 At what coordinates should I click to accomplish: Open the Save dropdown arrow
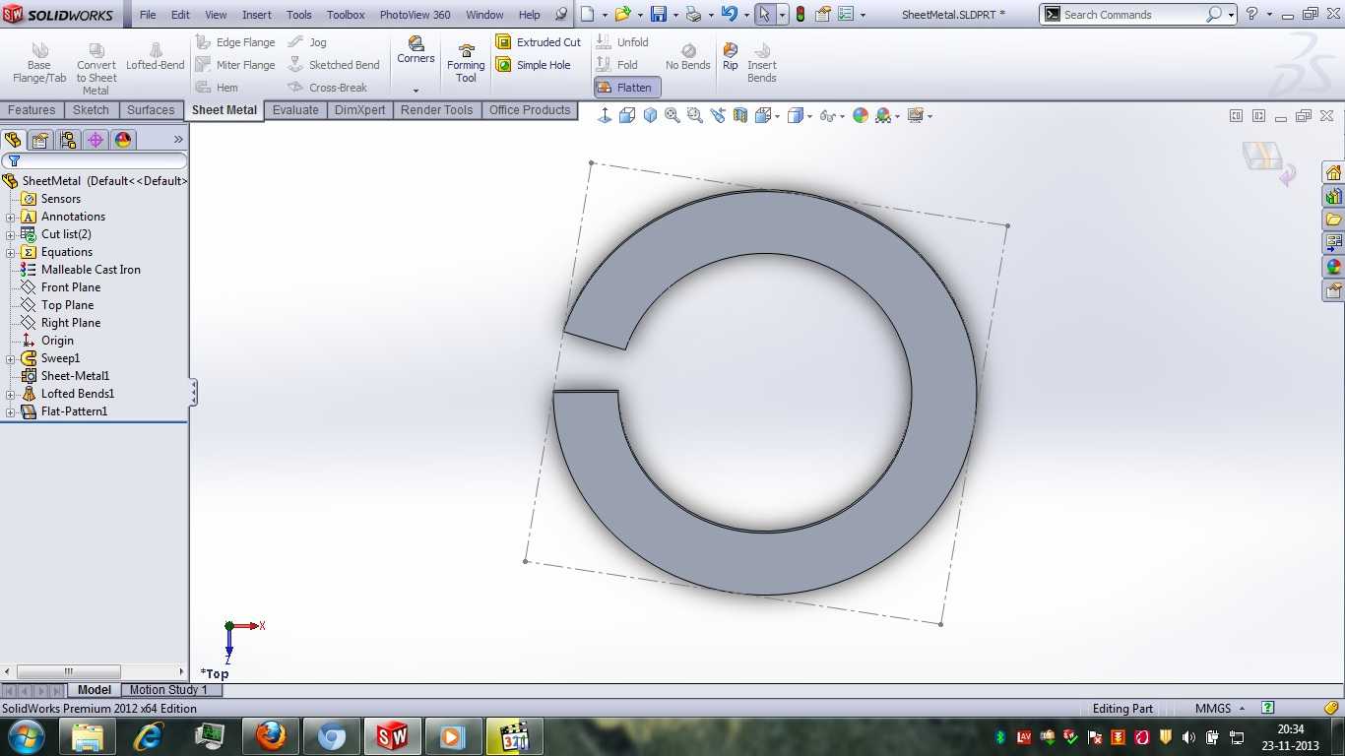click(x=675, y=16)
